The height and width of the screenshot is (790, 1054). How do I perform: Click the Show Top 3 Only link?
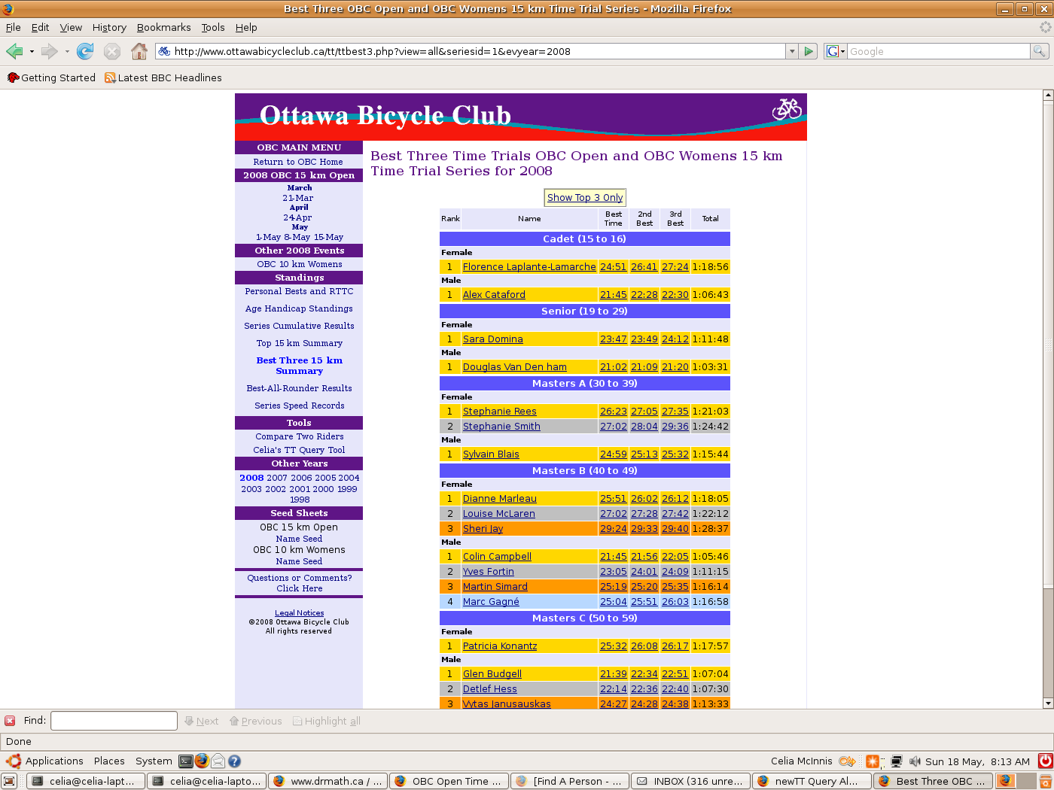tap(585, 197)
